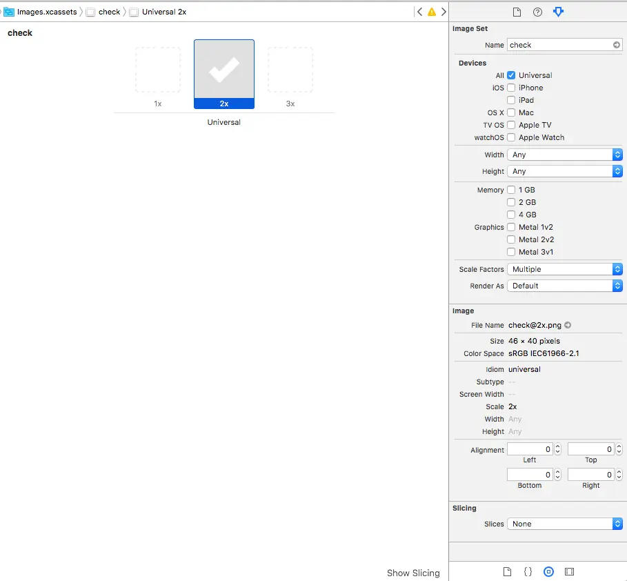Click the Top alignment field

tap(590, 449)
